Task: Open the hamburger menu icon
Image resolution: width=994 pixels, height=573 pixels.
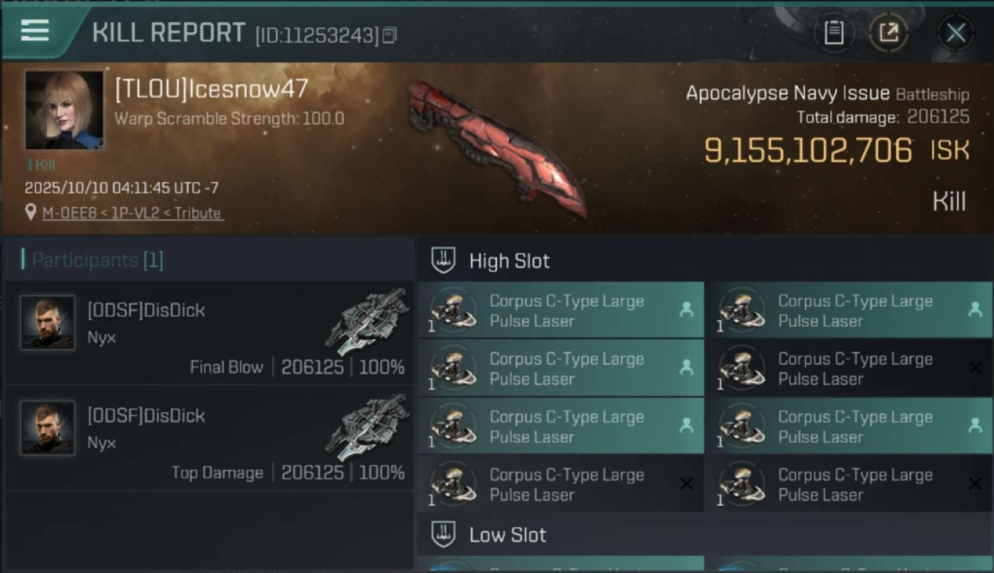Action: [x=35, y=31]
